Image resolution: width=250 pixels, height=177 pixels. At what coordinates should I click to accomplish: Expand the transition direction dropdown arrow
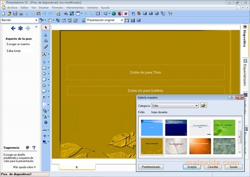45,20
